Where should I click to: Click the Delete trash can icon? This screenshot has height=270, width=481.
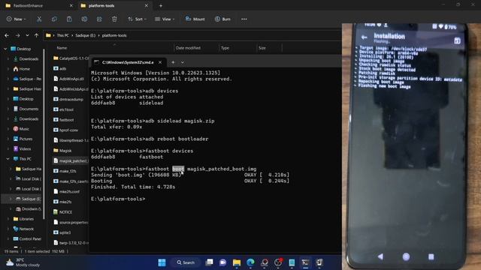(114, 19)
